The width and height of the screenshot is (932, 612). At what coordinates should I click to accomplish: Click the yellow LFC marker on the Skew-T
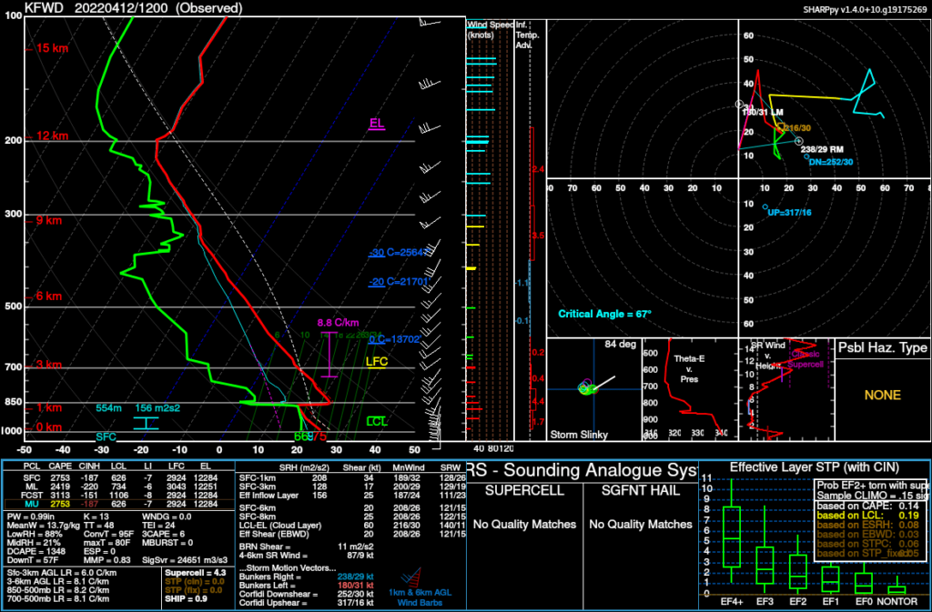[377, 362]
